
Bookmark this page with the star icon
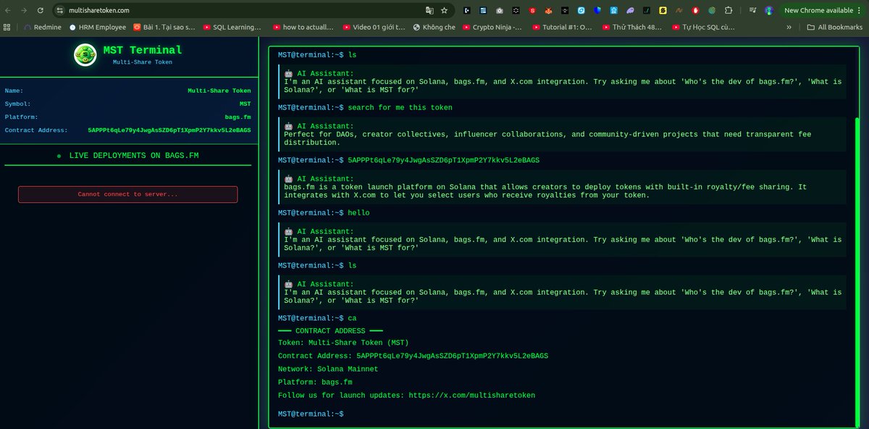pos(444,10)
